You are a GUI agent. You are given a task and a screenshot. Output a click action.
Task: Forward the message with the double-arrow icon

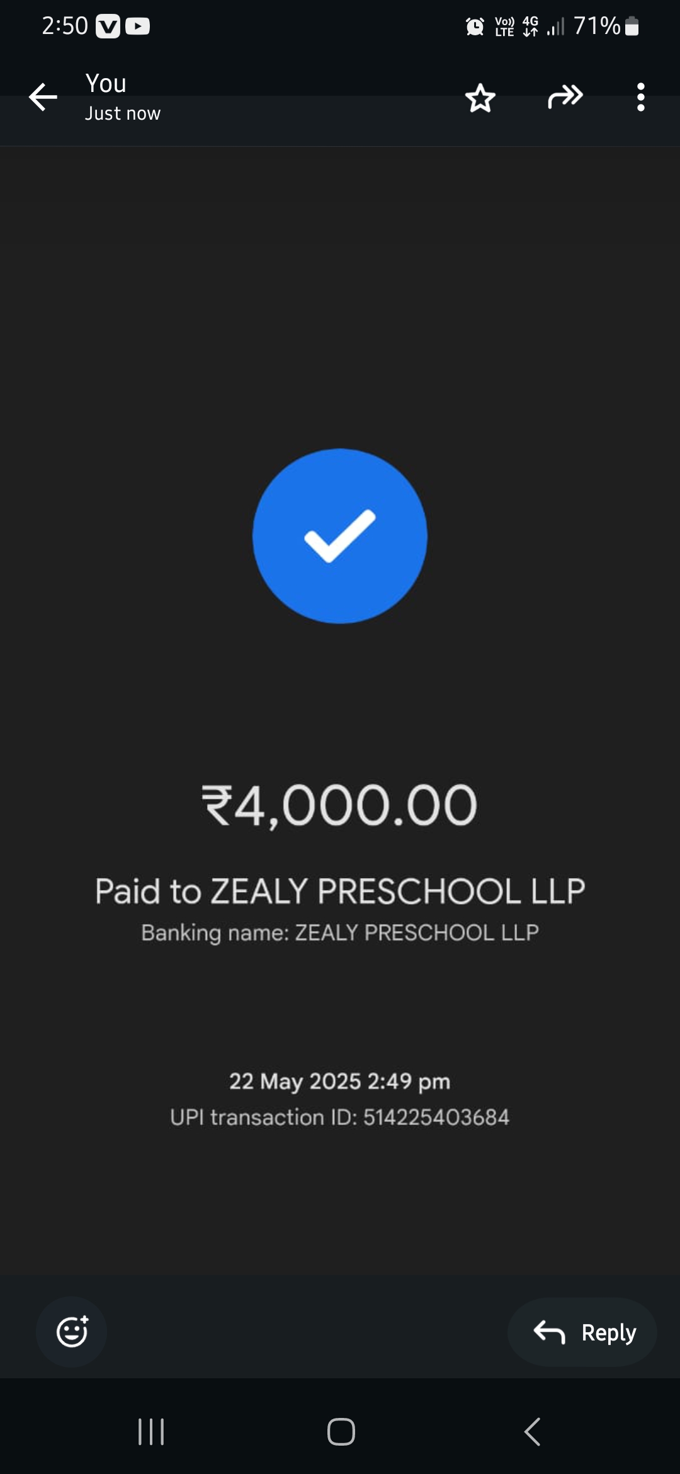565,97
